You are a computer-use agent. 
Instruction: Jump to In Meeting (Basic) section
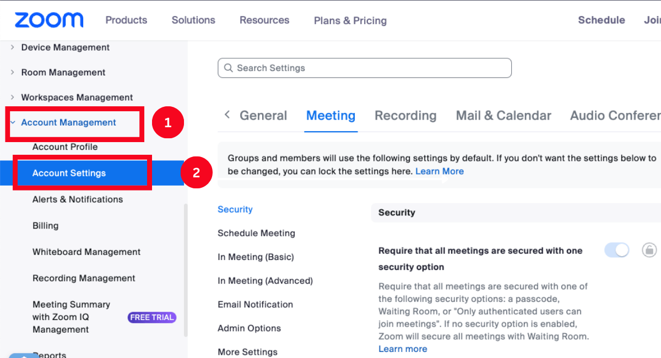pos(256,257)
